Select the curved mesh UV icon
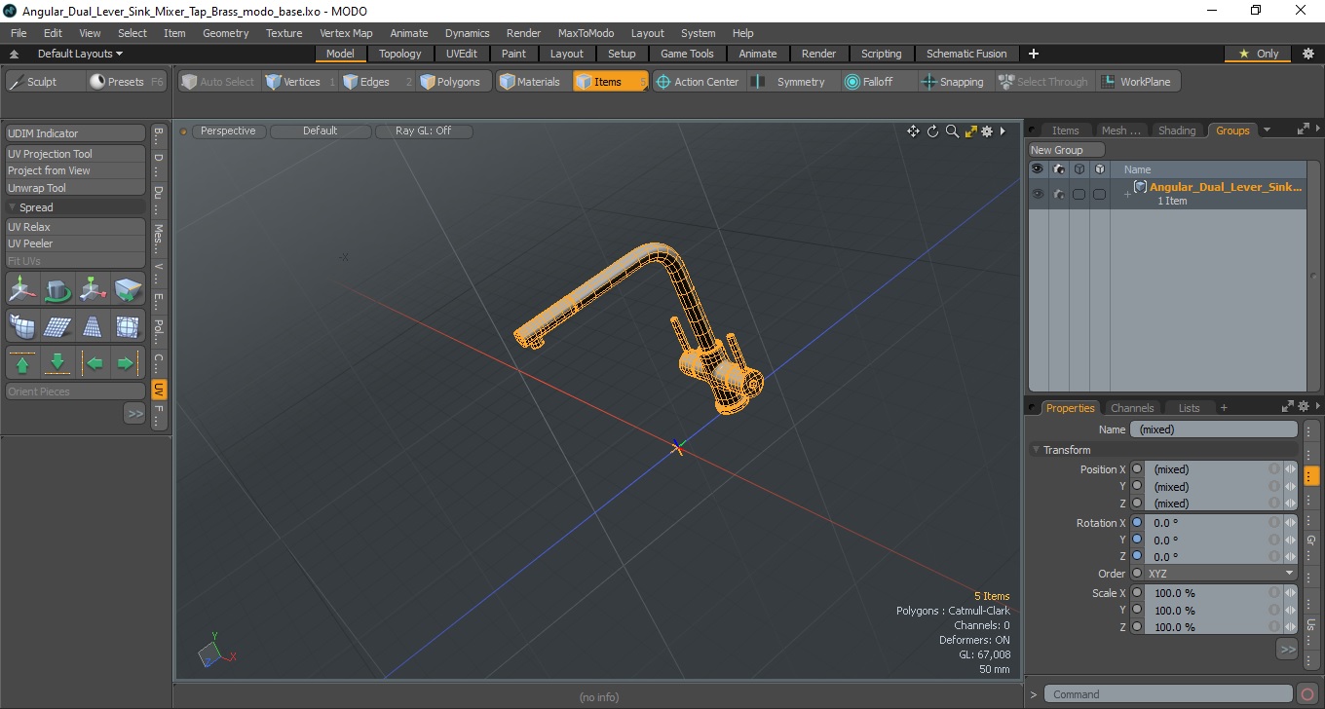Viewport: 1325px width, 709px height. (x=22, y=326)
